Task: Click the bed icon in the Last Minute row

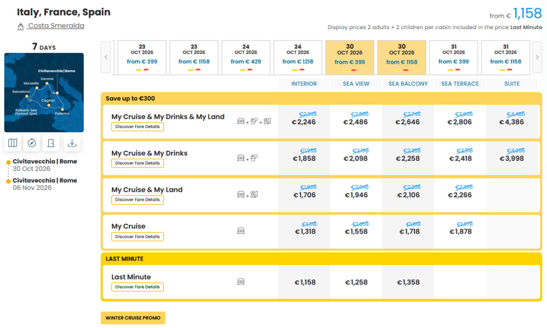Action: pyautogui.click(x=241, y=282)
